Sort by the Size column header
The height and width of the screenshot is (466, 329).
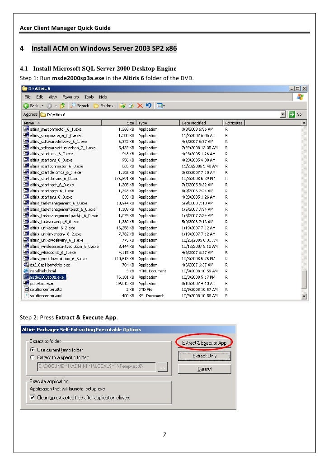coord(119,123)
